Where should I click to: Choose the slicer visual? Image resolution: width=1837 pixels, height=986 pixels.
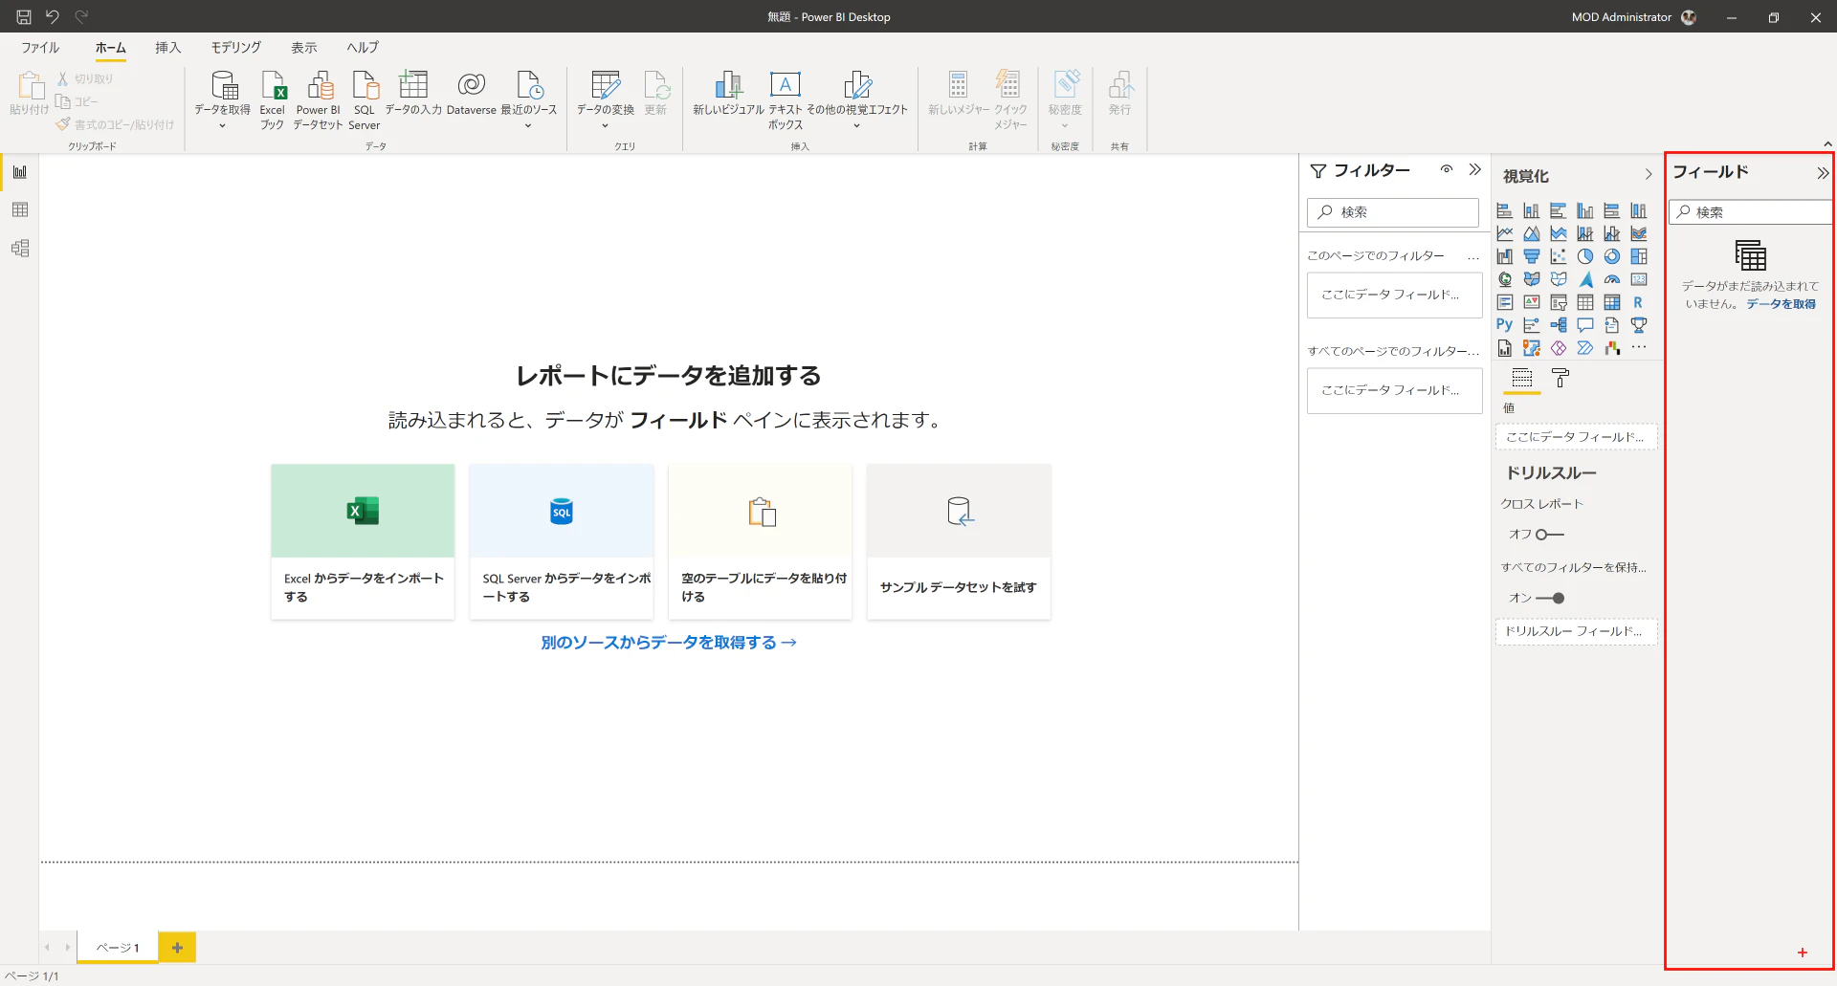1559,302
